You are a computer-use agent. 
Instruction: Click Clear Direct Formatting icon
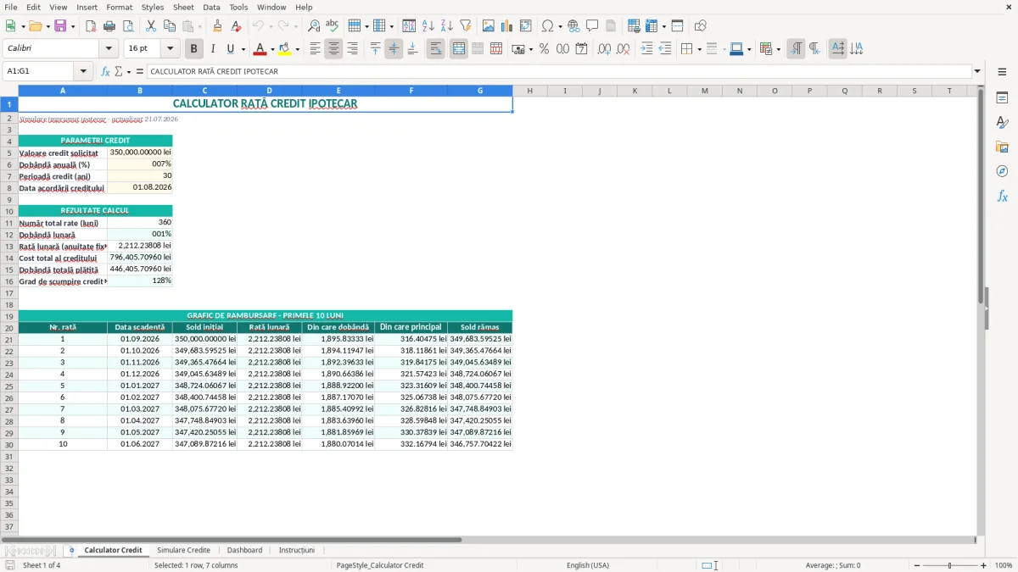(236, 26)
